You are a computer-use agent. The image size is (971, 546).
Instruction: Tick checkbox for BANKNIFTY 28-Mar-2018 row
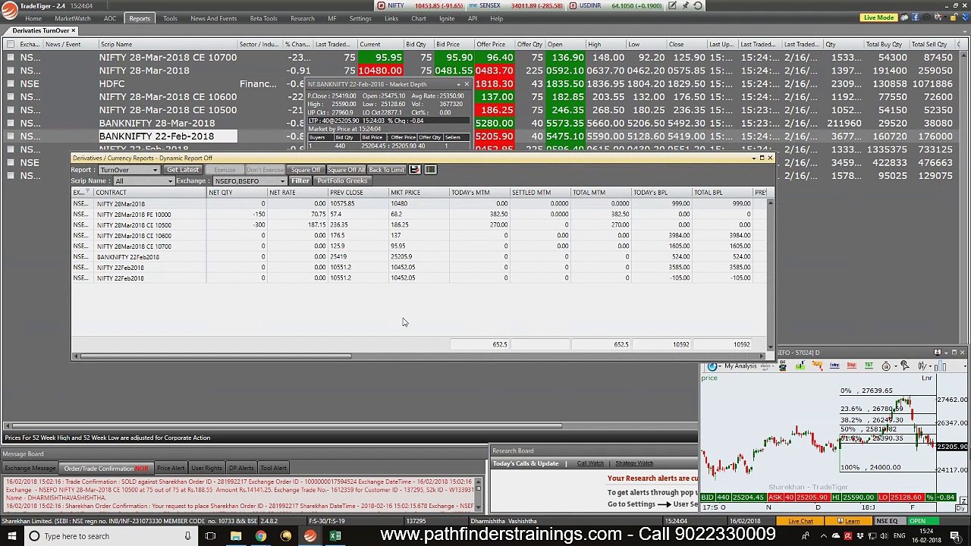(11, 123)
